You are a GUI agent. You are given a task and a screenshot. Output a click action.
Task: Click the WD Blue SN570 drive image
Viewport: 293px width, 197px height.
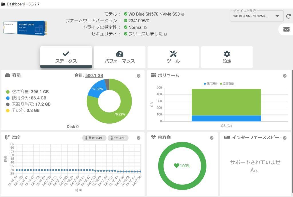point(25,28)
